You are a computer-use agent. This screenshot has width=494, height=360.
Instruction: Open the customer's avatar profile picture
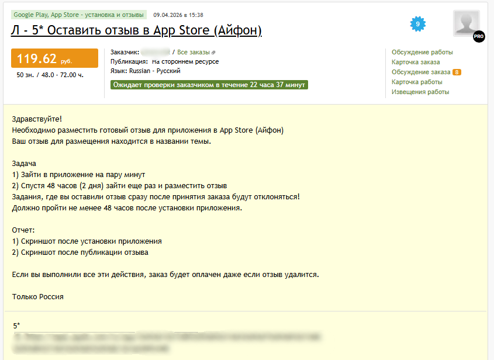tap(465, 23)
